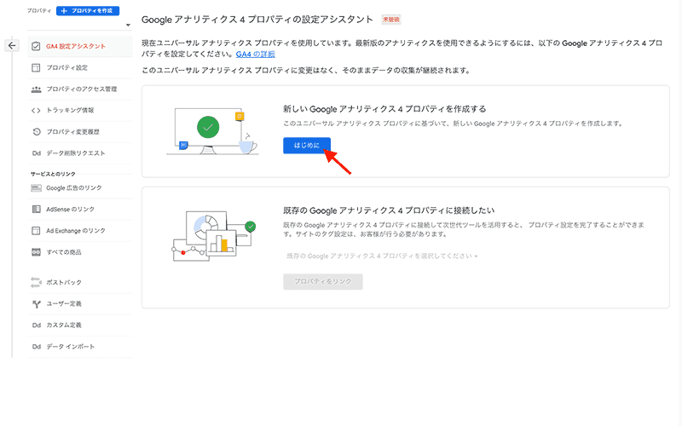
Task: Click the AdSense のリンク icon
Action: (36, 209)
